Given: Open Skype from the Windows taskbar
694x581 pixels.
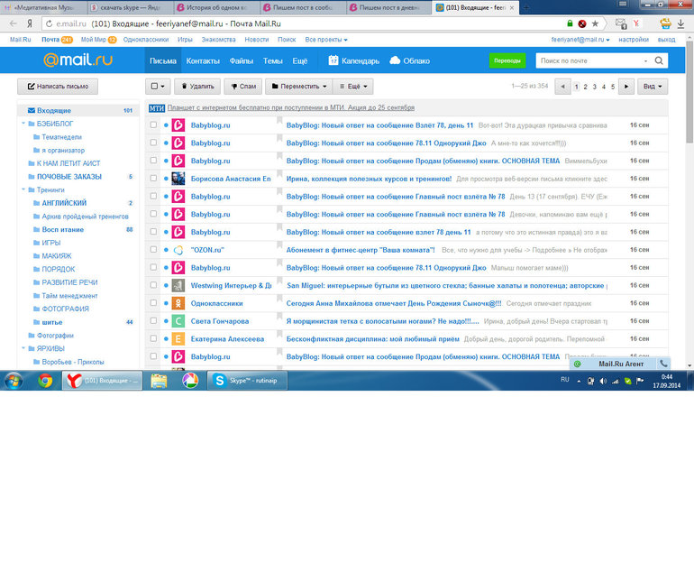Looking at the screenshot, I should (x=240, y=381).
